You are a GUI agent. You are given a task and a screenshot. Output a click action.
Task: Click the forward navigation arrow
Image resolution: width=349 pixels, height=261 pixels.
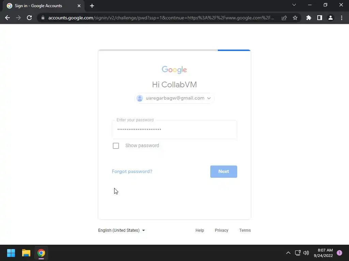(x=18, y=18)
